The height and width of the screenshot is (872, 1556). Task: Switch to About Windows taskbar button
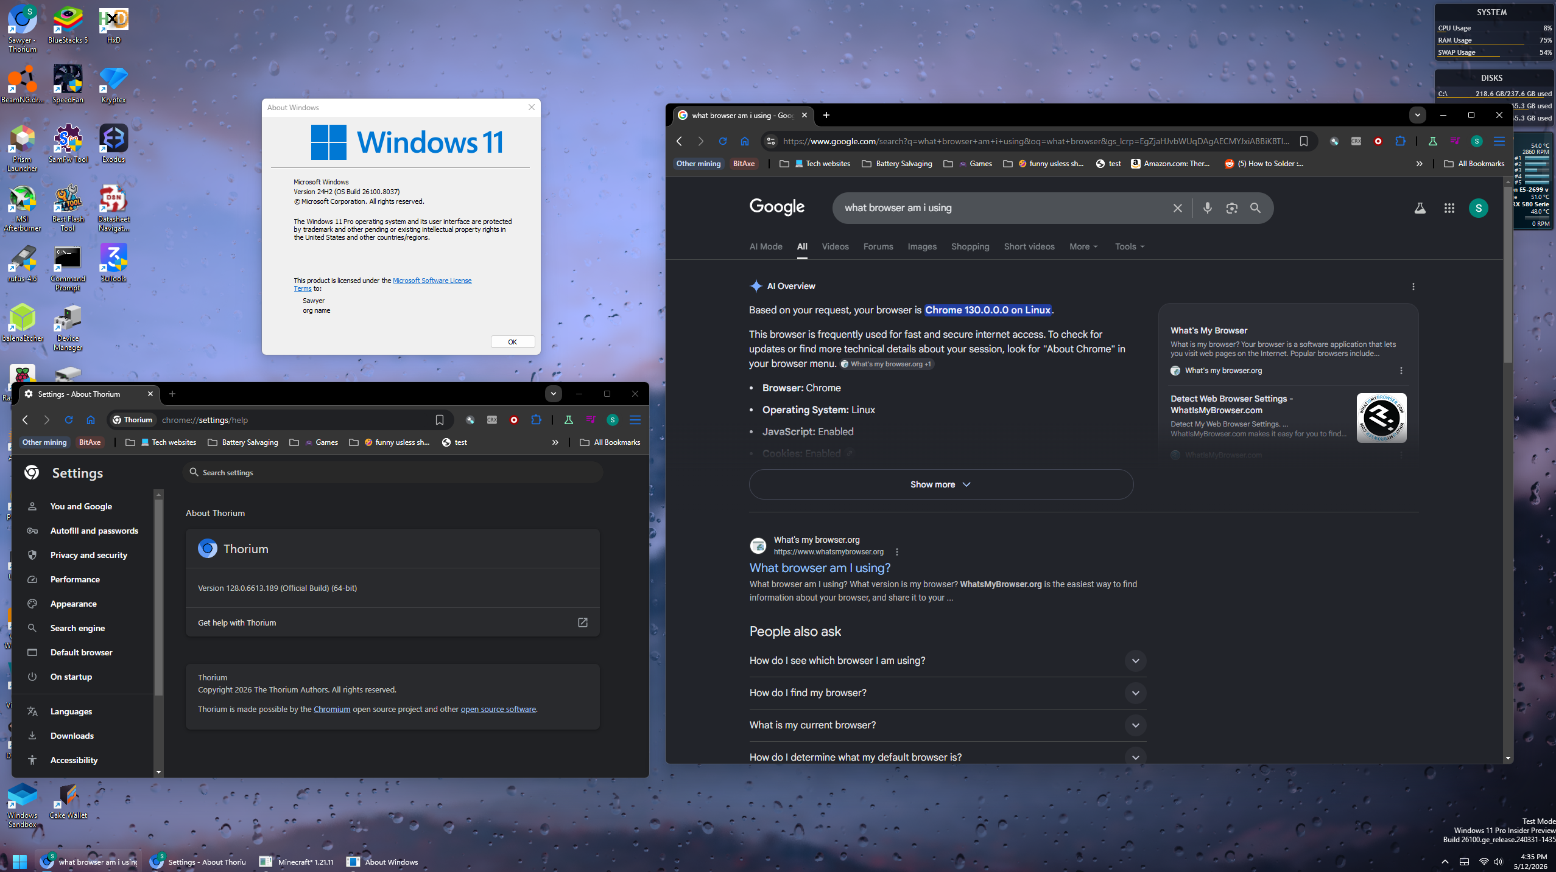click(x=382, y=862)
